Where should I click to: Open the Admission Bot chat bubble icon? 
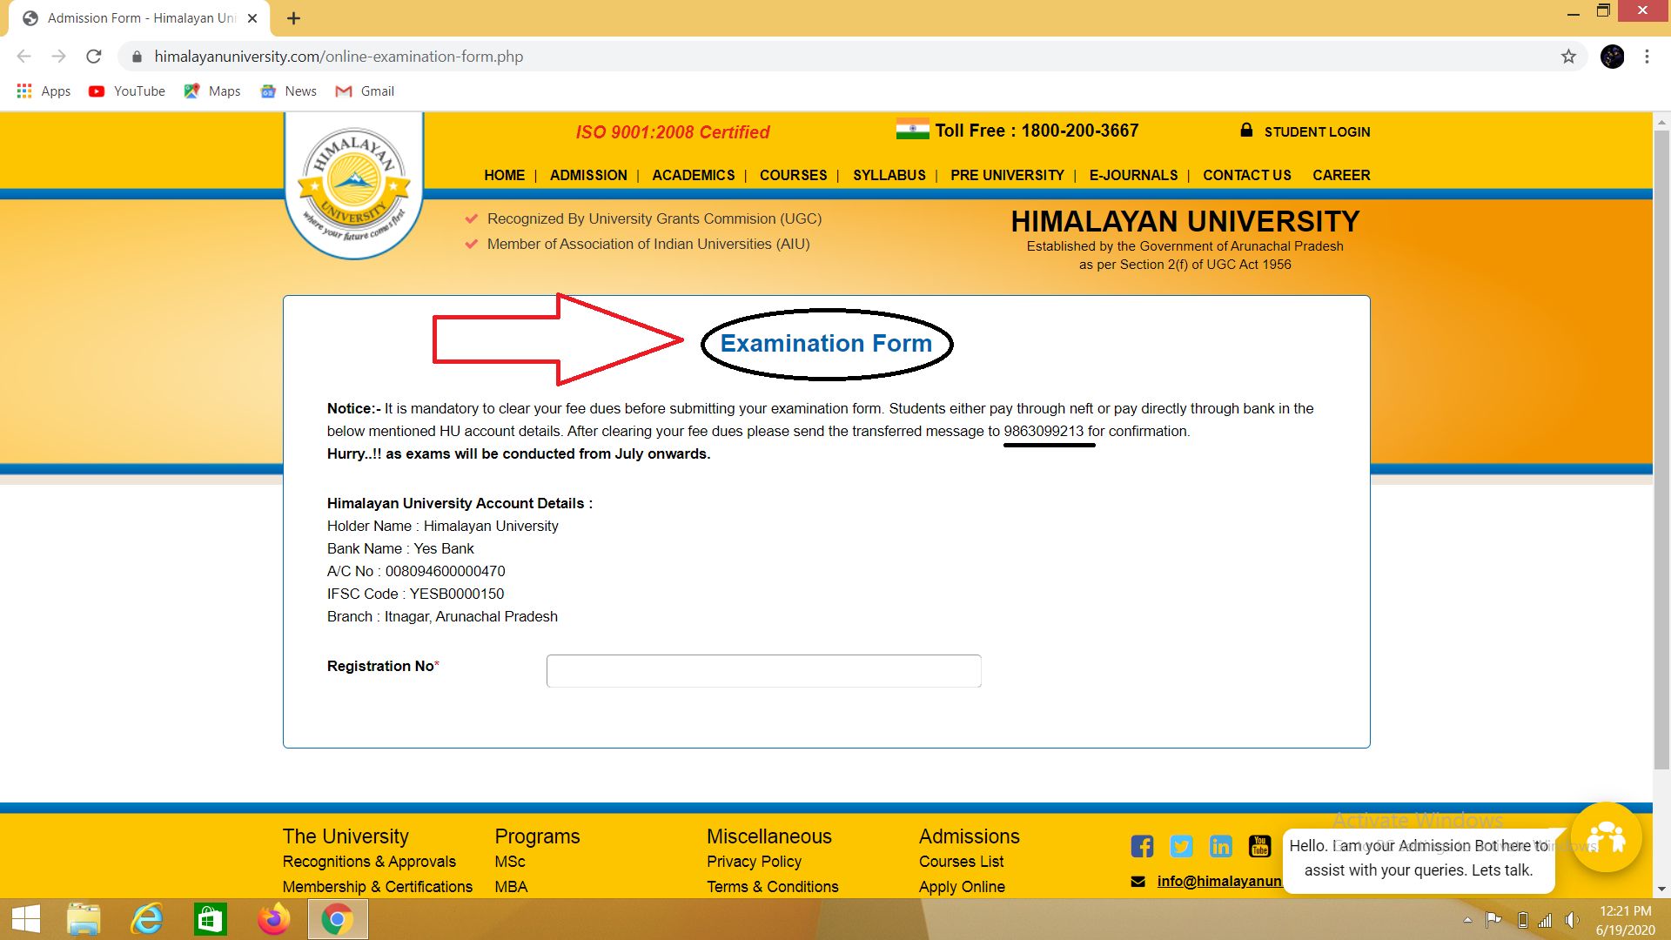(1607, 837)
